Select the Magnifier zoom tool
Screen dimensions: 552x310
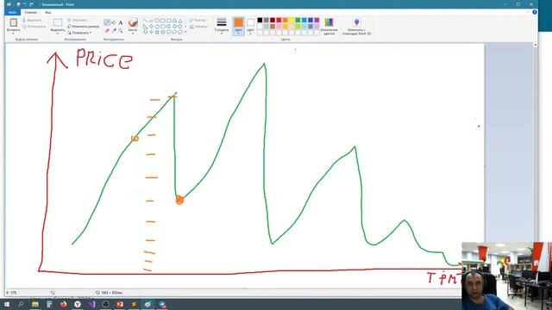[121, 31]
